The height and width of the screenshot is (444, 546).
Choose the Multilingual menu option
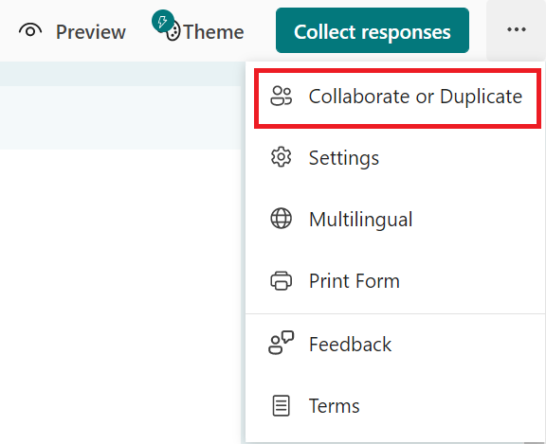395,219
